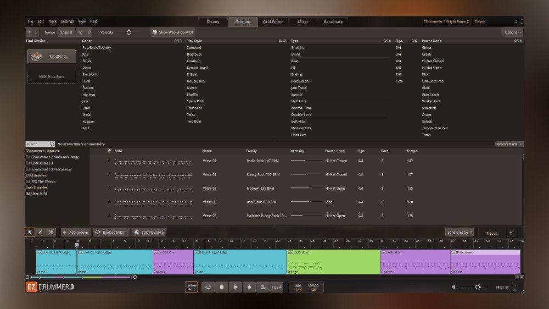This screenshot has height=309, width=549.
Task: Add a new track with plus
Action: [511, 233]
